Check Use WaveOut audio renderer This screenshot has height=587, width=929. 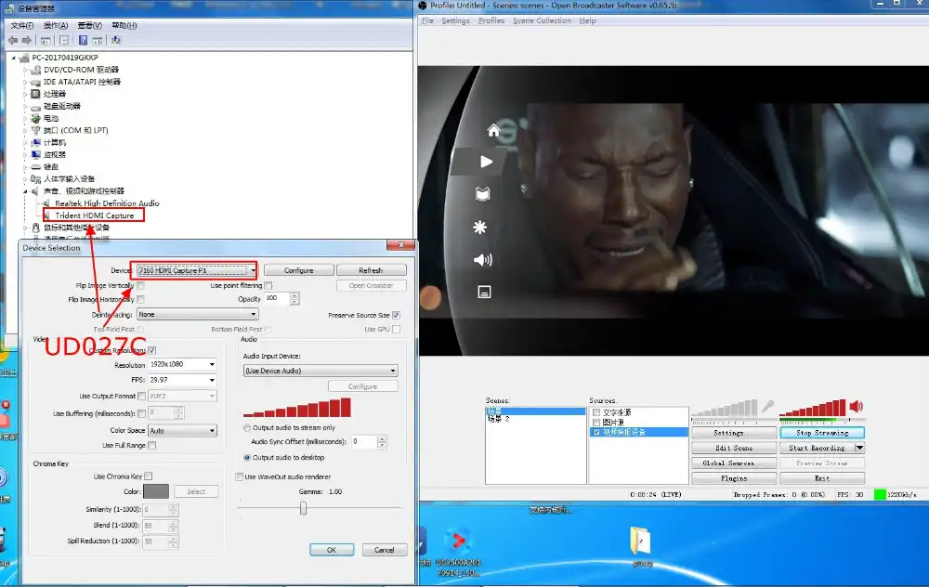(240, 476)
